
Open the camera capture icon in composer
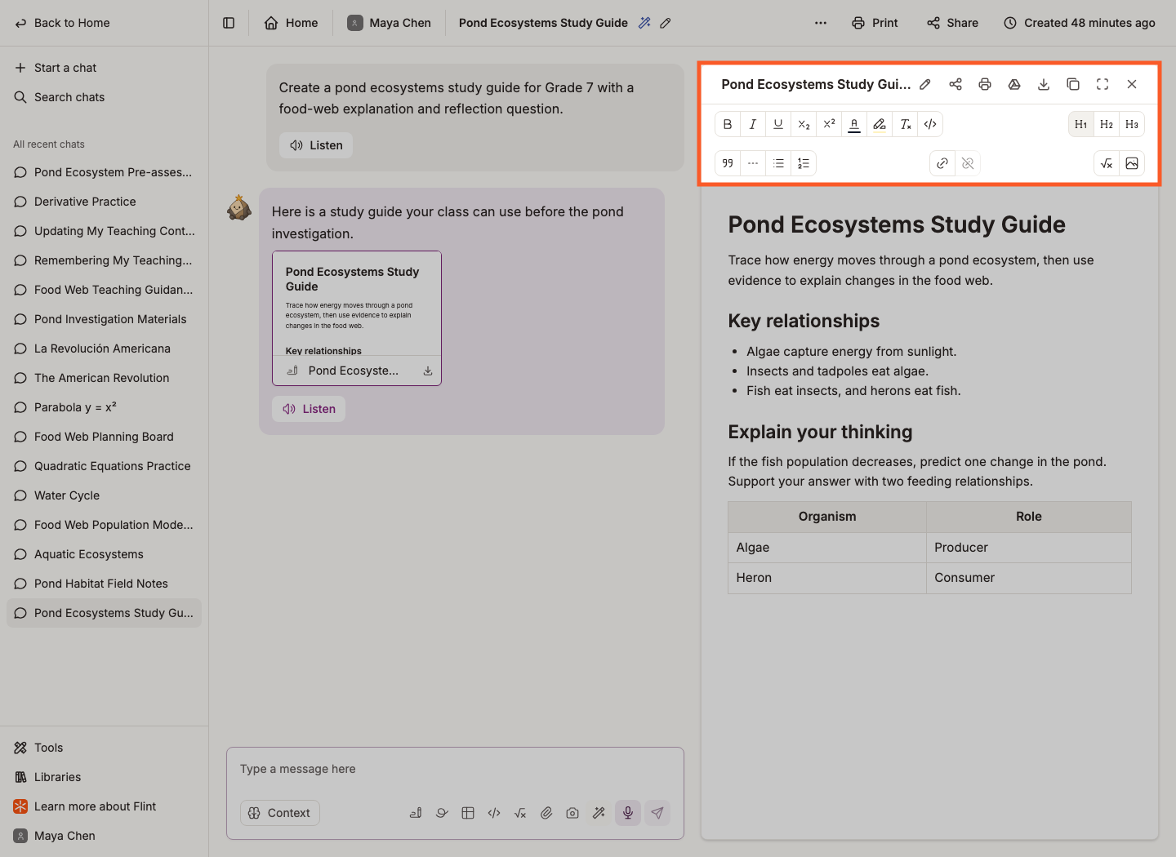pos(572,813)
